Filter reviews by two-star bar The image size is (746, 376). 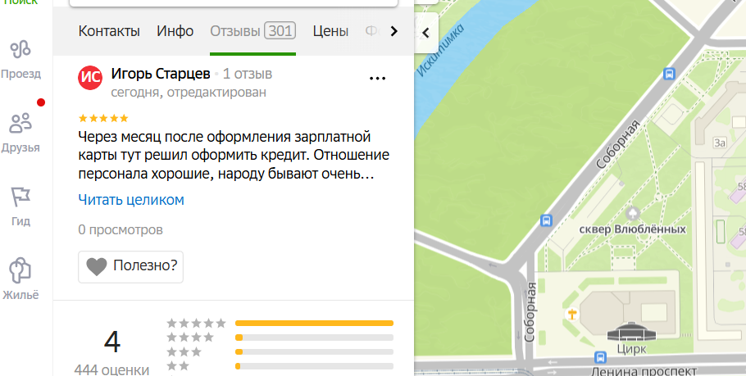click(x=314, y=366)
